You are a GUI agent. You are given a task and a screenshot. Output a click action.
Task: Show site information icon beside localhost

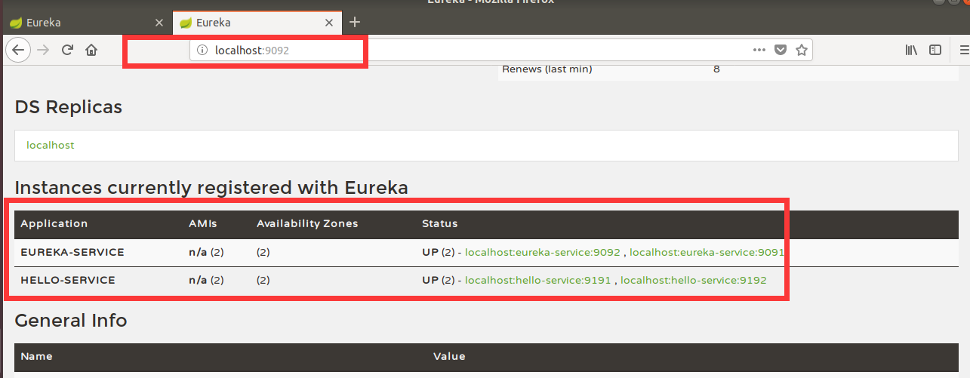coord(202,51)
